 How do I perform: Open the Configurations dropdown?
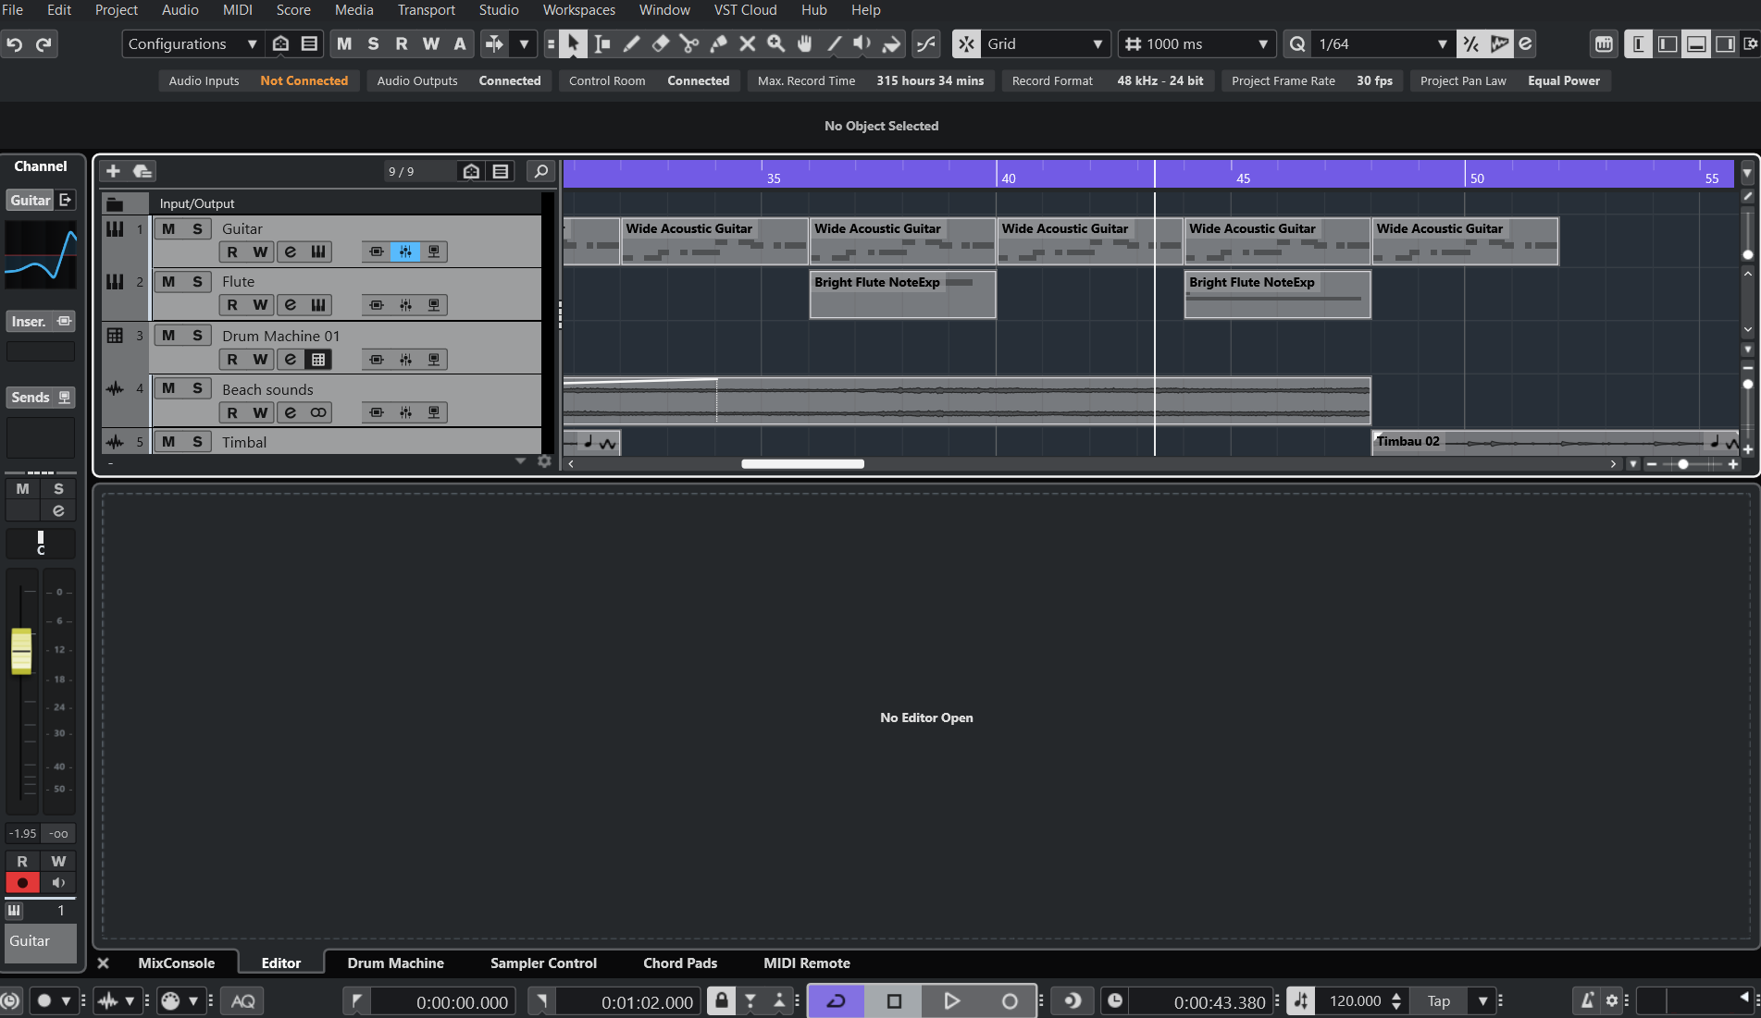click(192, 43)
